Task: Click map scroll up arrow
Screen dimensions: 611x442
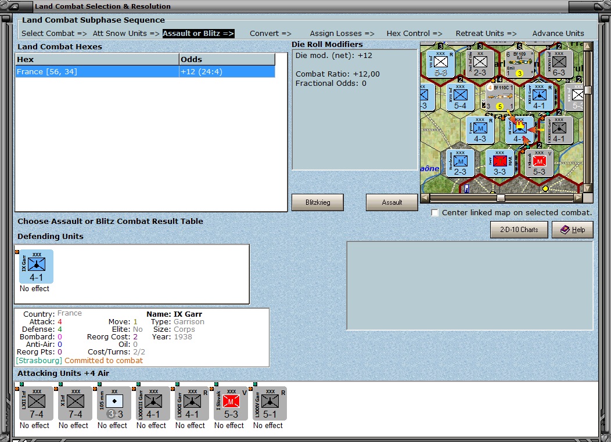Action: pyautogui.click(x=588, y=46)
